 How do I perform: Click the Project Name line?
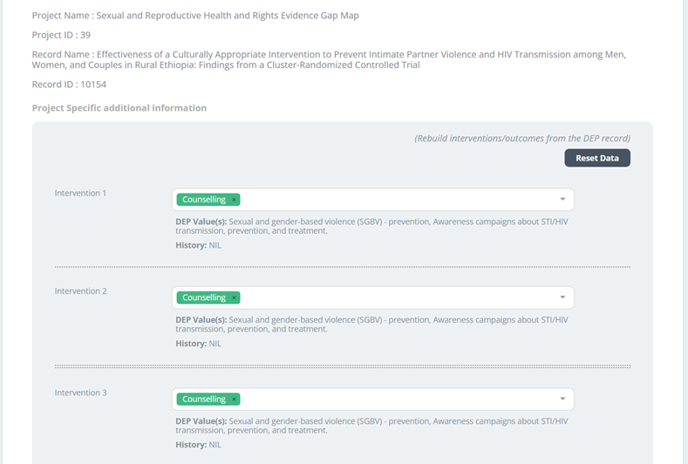pos(195,16)
